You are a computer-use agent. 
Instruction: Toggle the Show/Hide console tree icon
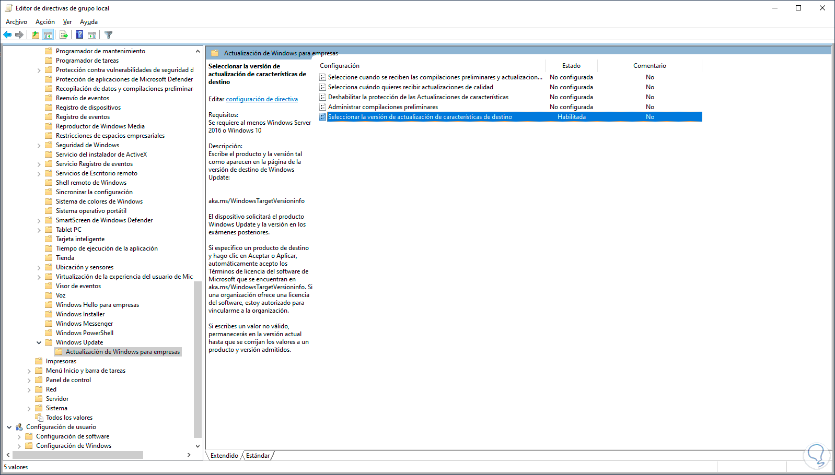(48, 35)
